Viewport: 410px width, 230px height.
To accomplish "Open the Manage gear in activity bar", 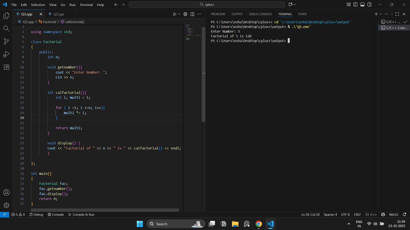I will pos(6,205).
